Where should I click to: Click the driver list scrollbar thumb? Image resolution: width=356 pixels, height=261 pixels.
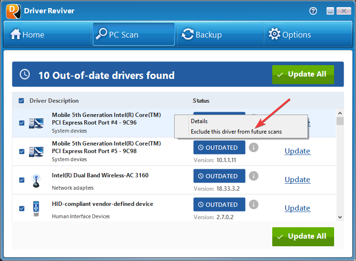[340, 121]
